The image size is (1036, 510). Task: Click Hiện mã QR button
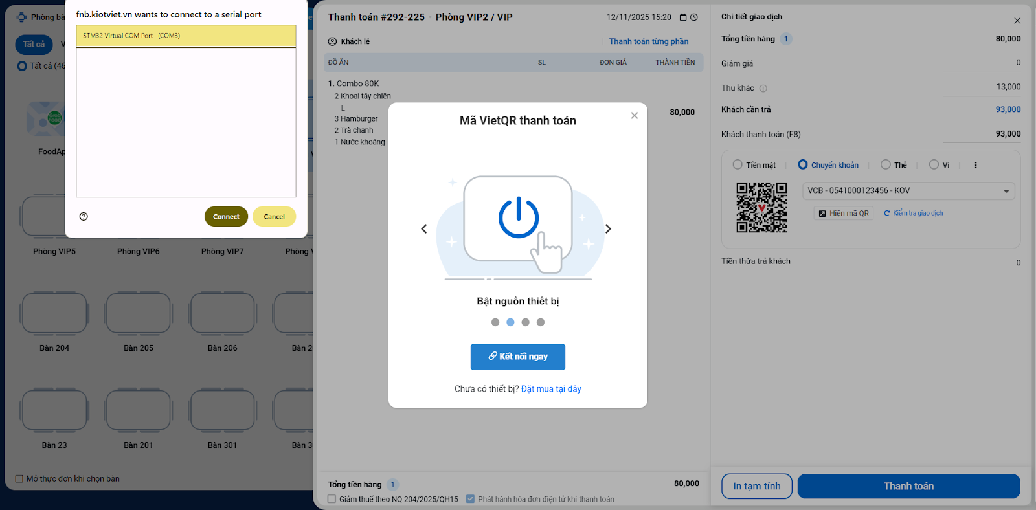844,214
